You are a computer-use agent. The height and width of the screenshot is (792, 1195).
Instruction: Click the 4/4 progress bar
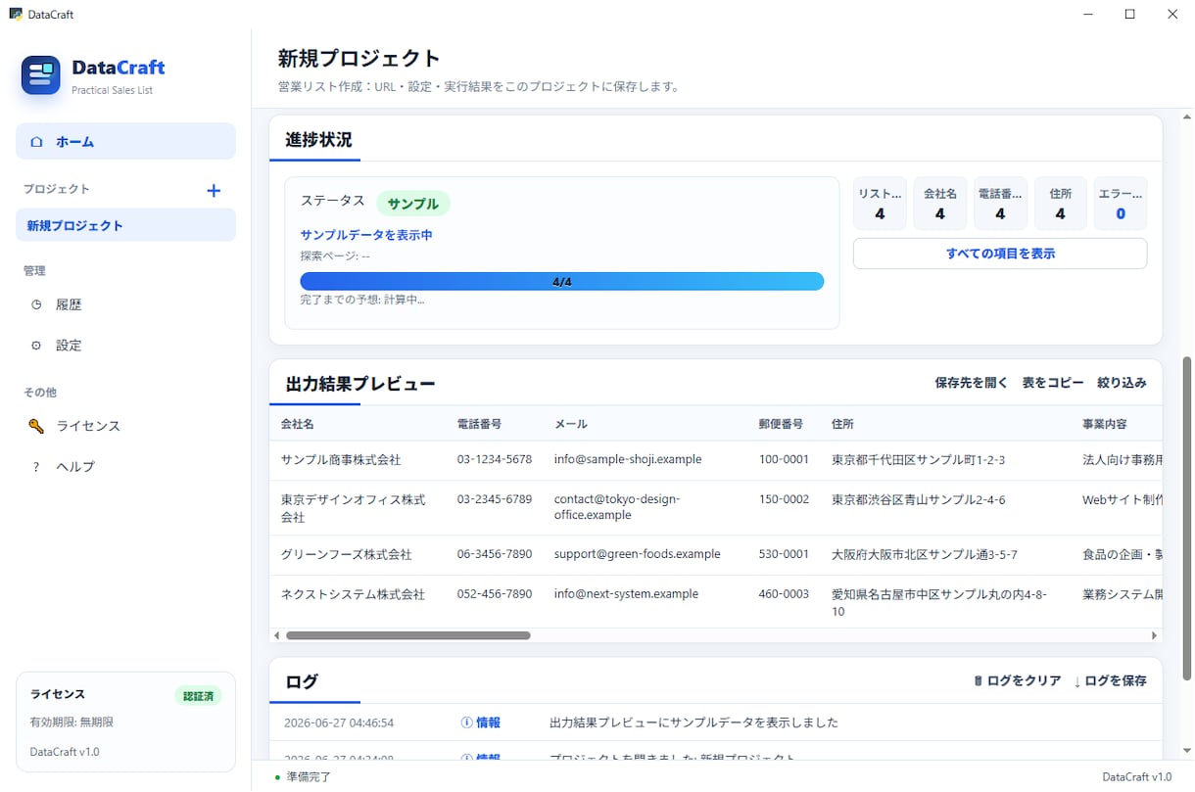561,282
